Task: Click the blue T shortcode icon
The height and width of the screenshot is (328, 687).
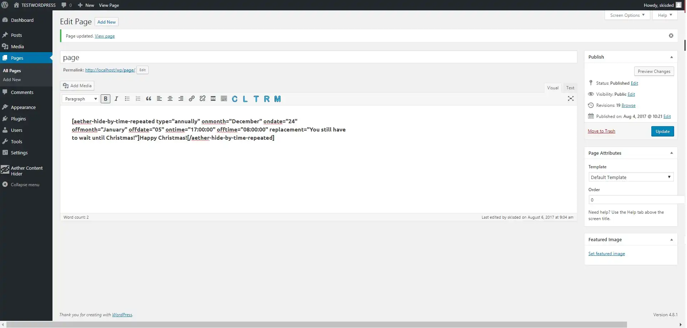Action: [256, 99]
